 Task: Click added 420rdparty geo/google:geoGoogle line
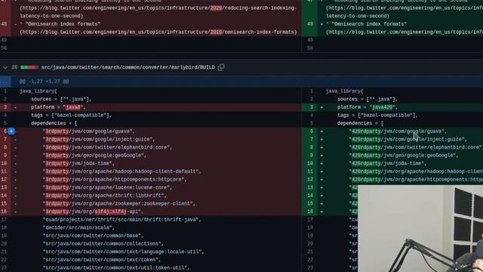(x=404, y=156)
